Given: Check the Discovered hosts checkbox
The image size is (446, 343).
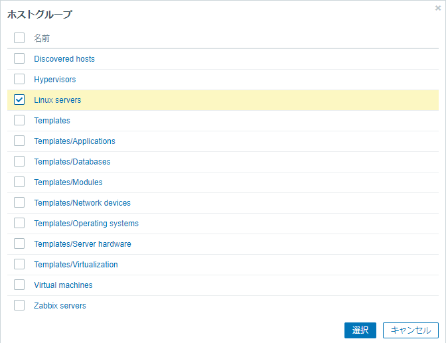Looking at the screenshot, I should pyautogui.click(x=19, y=58).
